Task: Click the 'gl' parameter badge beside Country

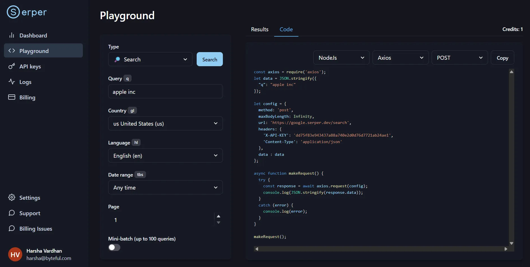Action: click(132, 111)
